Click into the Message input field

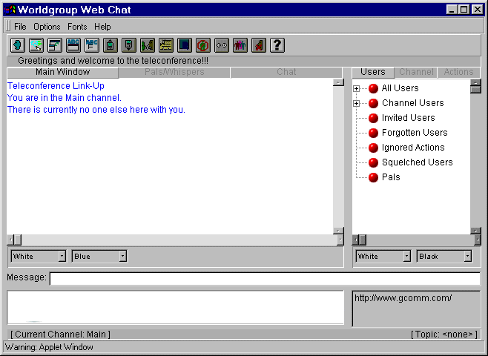point(264,279)
